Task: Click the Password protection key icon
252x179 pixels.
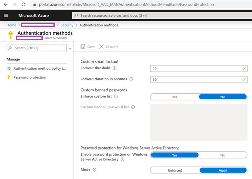Action: (9, 77)
